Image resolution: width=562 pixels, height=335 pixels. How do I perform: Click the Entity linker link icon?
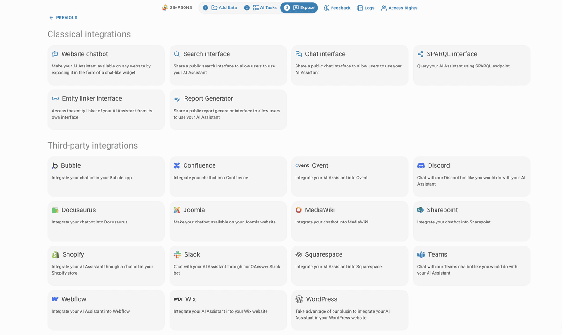point(55,98)
